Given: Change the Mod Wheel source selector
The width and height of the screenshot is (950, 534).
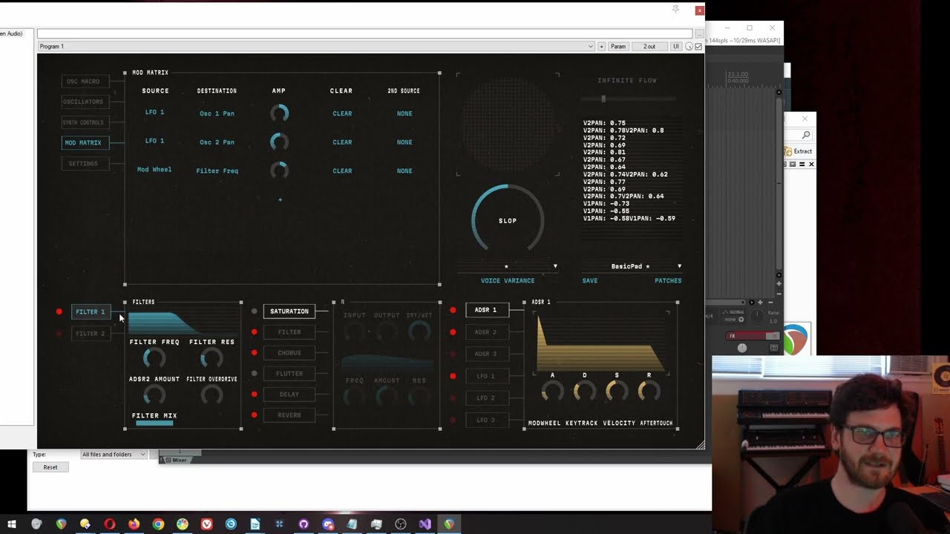Looking at the screenshot, I should [x=154, y=170].
